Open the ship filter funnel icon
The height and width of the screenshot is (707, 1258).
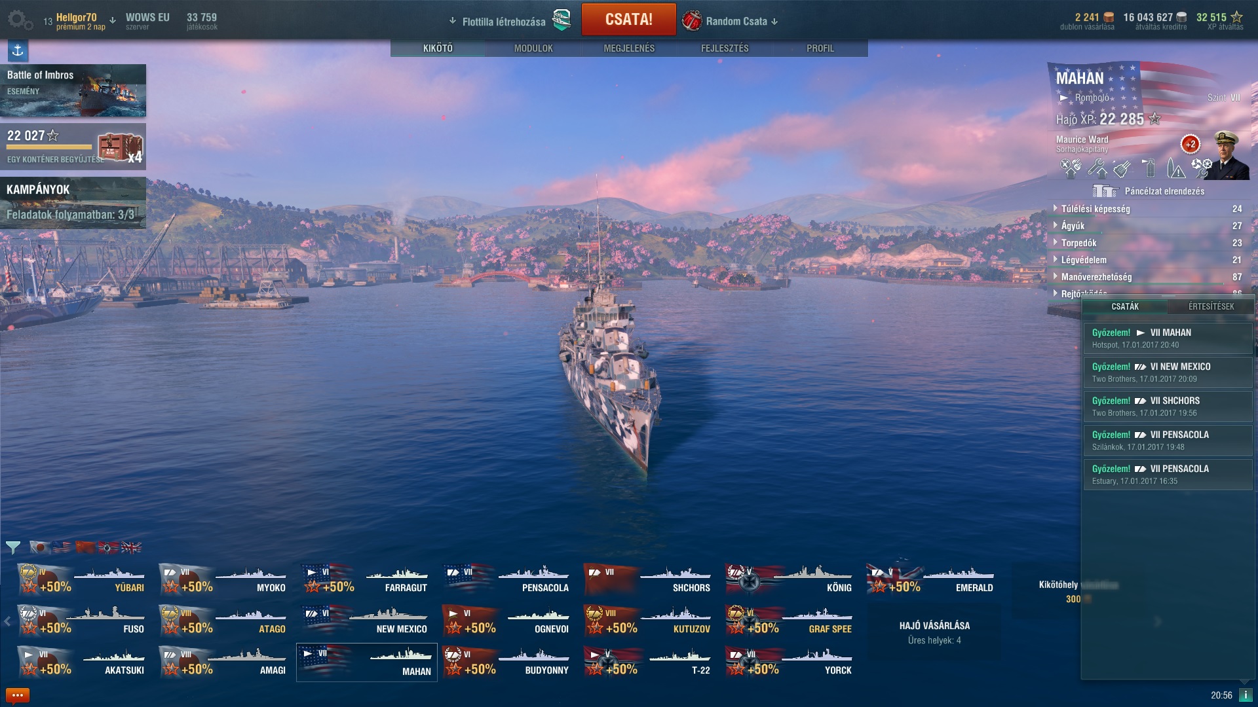click(x=13, y=547)
